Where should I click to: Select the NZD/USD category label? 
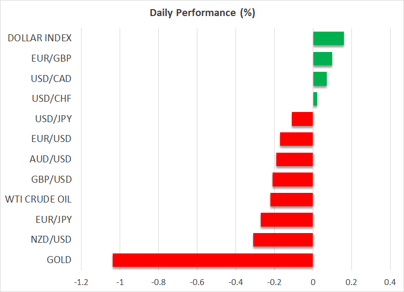pos(51,239)
